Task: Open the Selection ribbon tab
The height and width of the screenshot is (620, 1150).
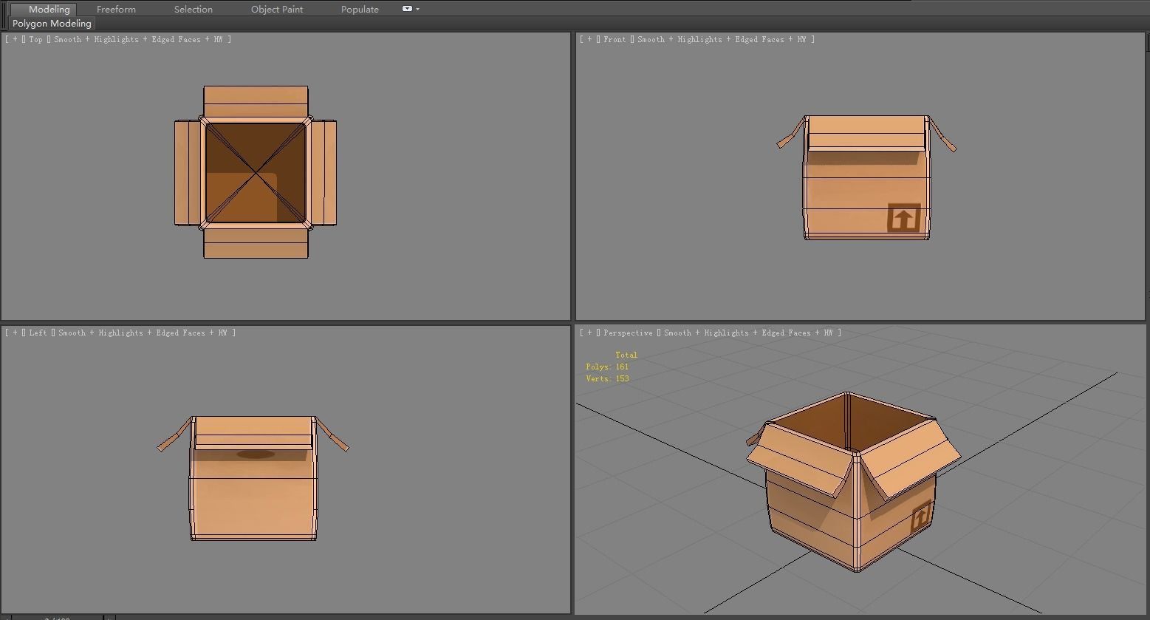Action: pyautogui.click(x=194, y=9)
